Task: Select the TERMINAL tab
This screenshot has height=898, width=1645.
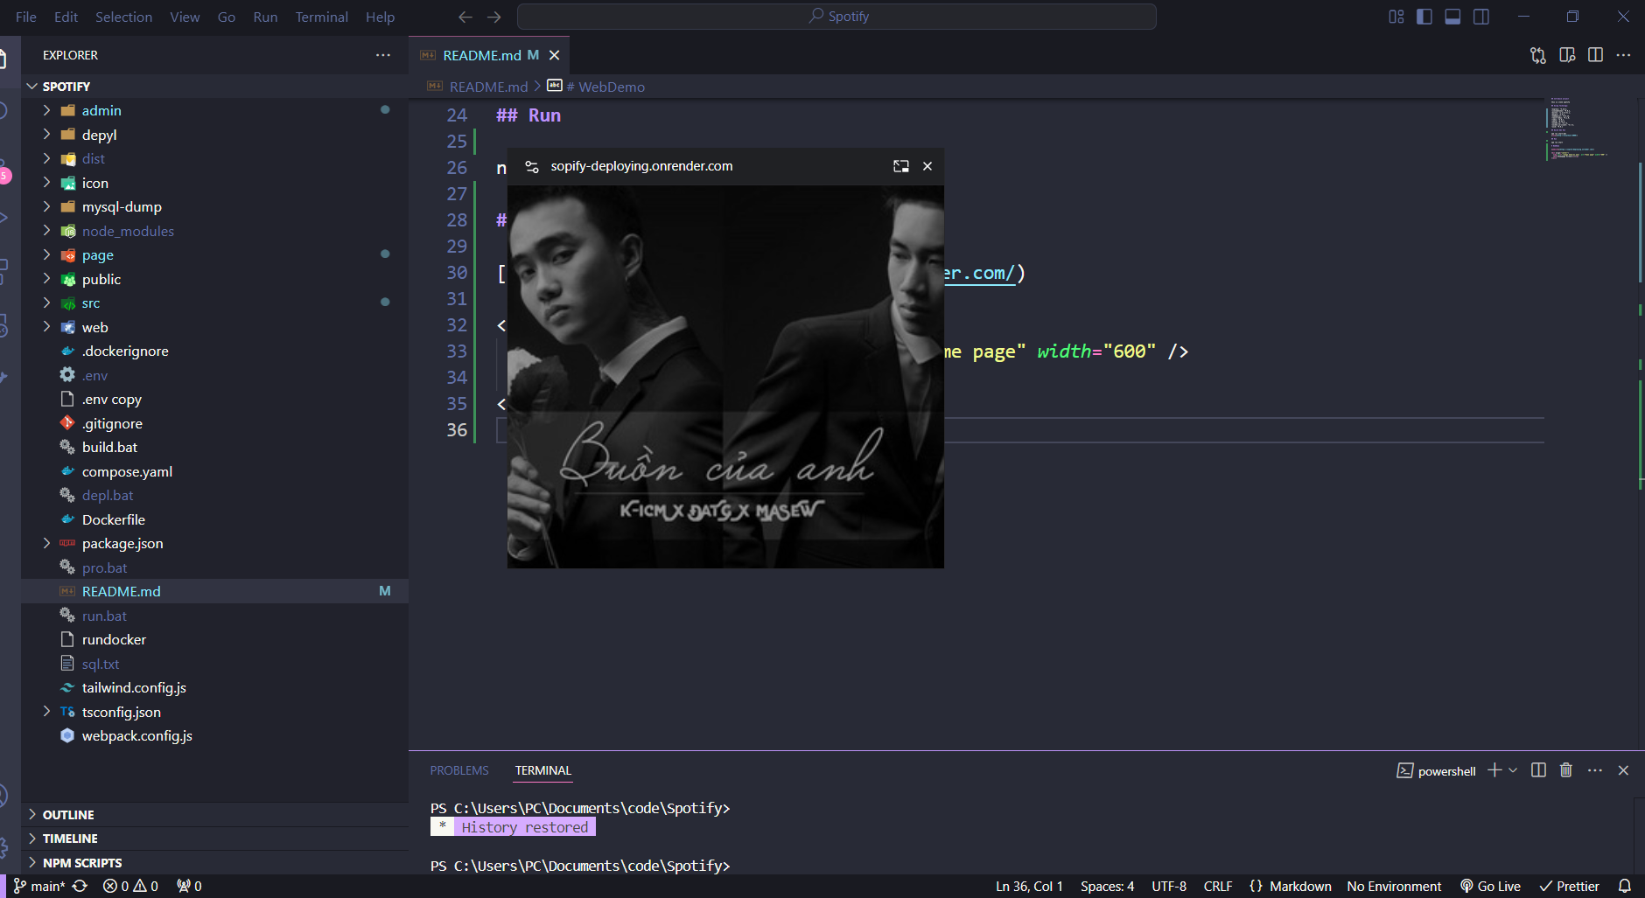Action: [542, 770]
